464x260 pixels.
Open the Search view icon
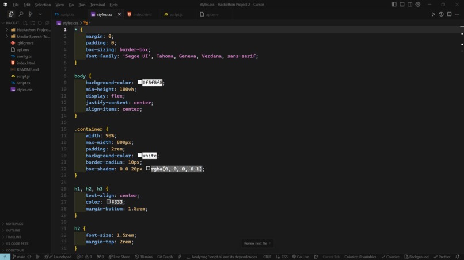pos(21,14)
